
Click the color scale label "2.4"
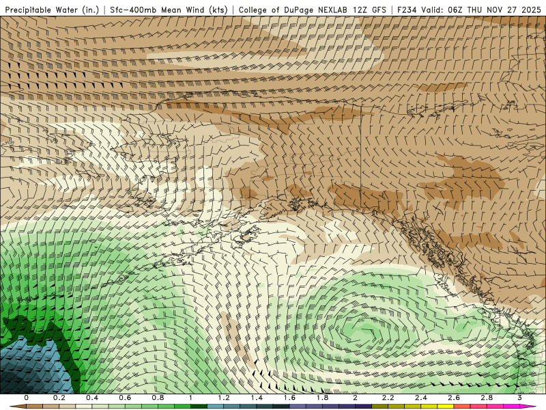[421, 398]
